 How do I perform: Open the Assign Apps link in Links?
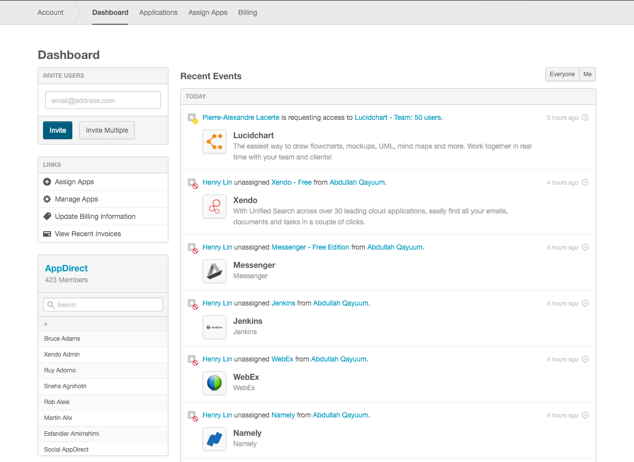(x=103, y=182)
